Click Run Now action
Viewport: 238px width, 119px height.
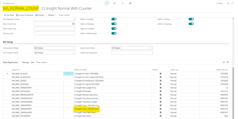[x=9, y=15]
